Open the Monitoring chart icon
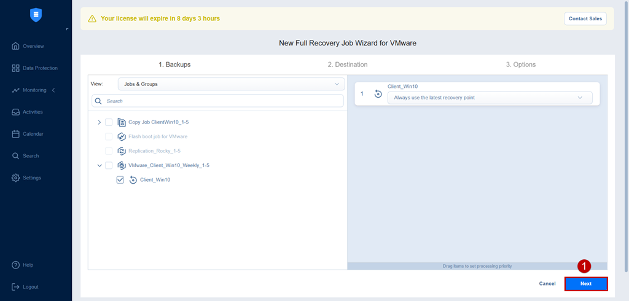The height and width of the screenshot is (301, 629). (15, 90)
